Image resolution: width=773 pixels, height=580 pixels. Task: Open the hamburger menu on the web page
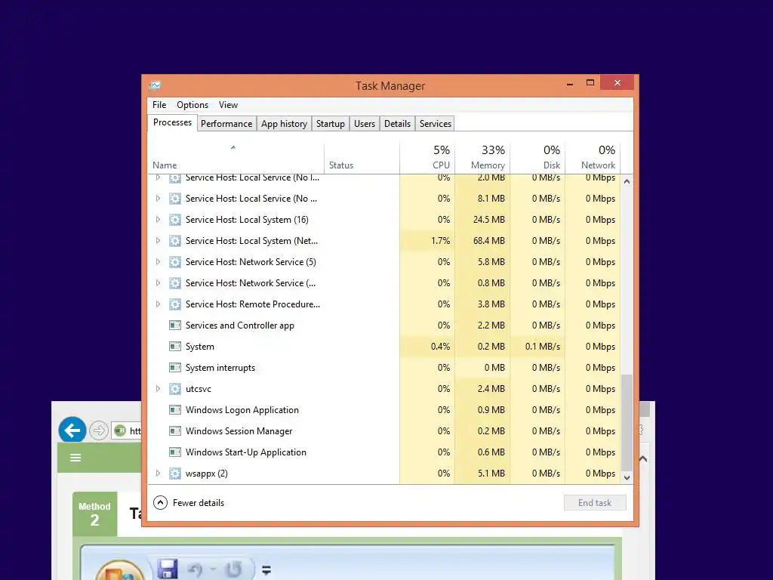75,458
